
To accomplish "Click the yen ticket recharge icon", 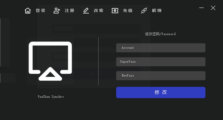I will pos(115,11).
